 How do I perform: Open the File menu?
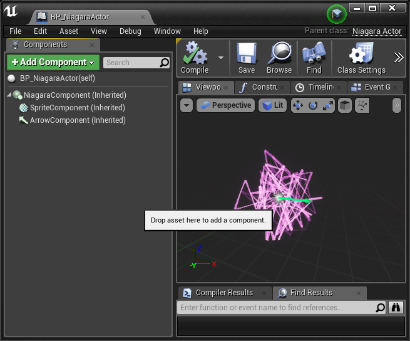click(x=15, y=31)
